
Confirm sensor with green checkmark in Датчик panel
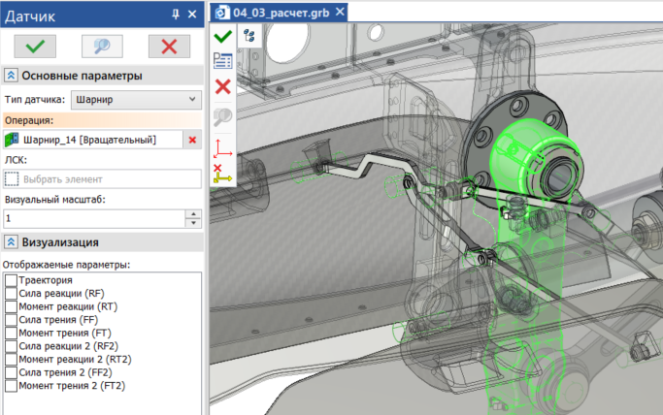[36, 46]
